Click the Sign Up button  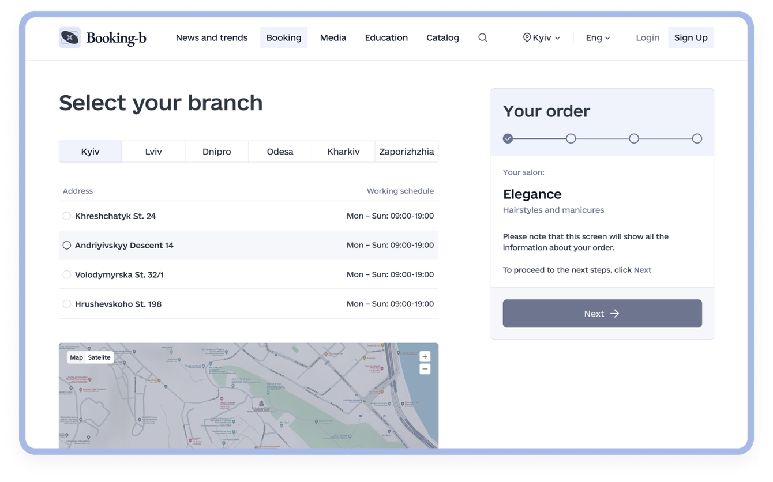691,37
